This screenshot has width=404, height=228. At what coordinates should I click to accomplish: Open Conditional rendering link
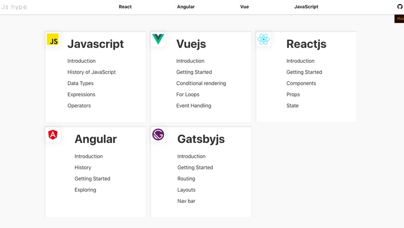coord(201,83)
